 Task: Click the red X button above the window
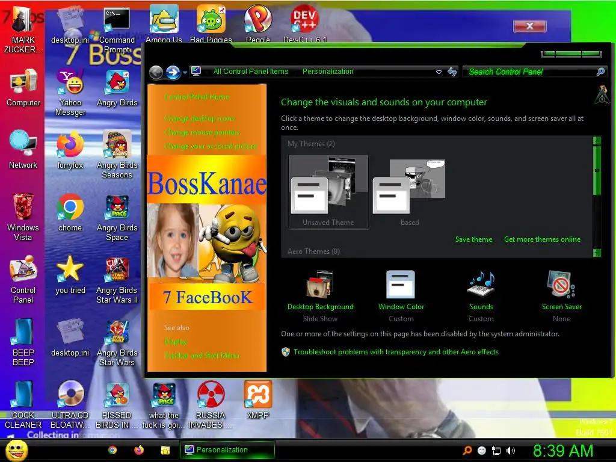tap(529, 26)
